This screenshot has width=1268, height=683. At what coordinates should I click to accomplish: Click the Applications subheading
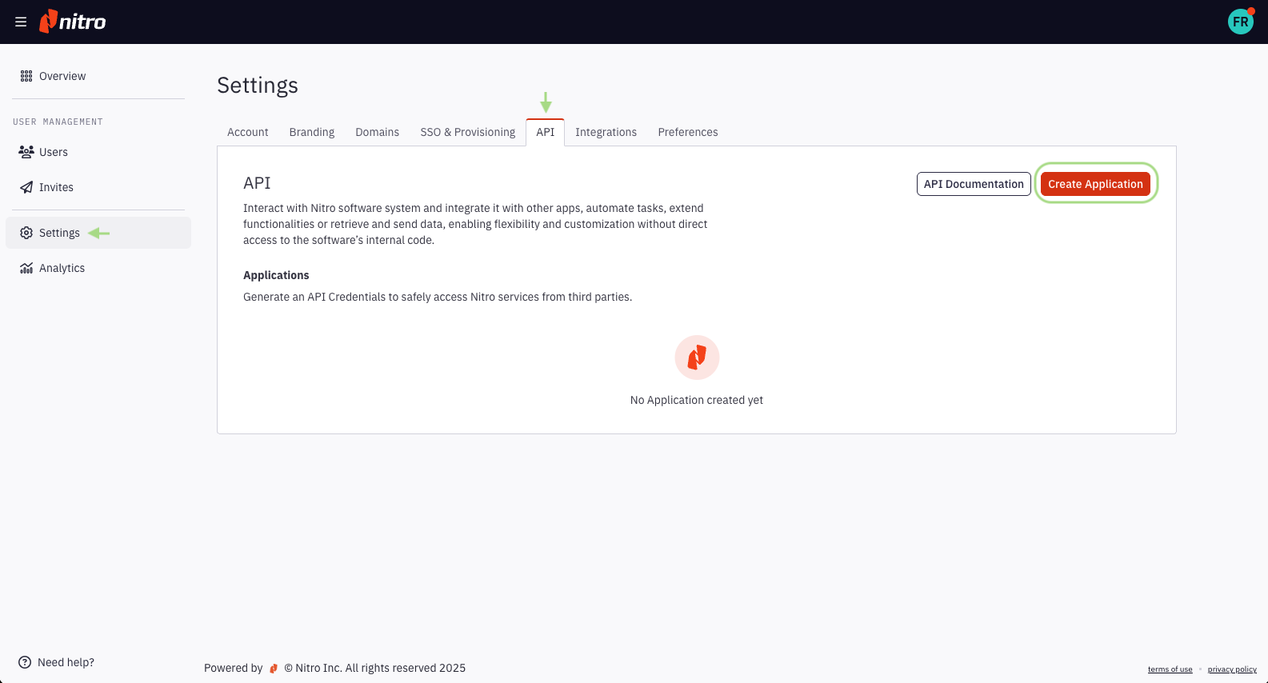tap(276, 275)
